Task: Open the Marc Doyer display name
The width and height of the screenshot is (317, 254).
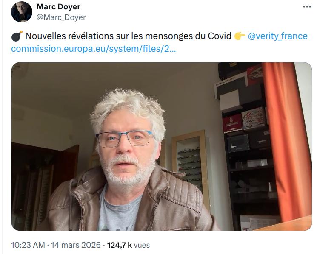Action: point(58,7)
